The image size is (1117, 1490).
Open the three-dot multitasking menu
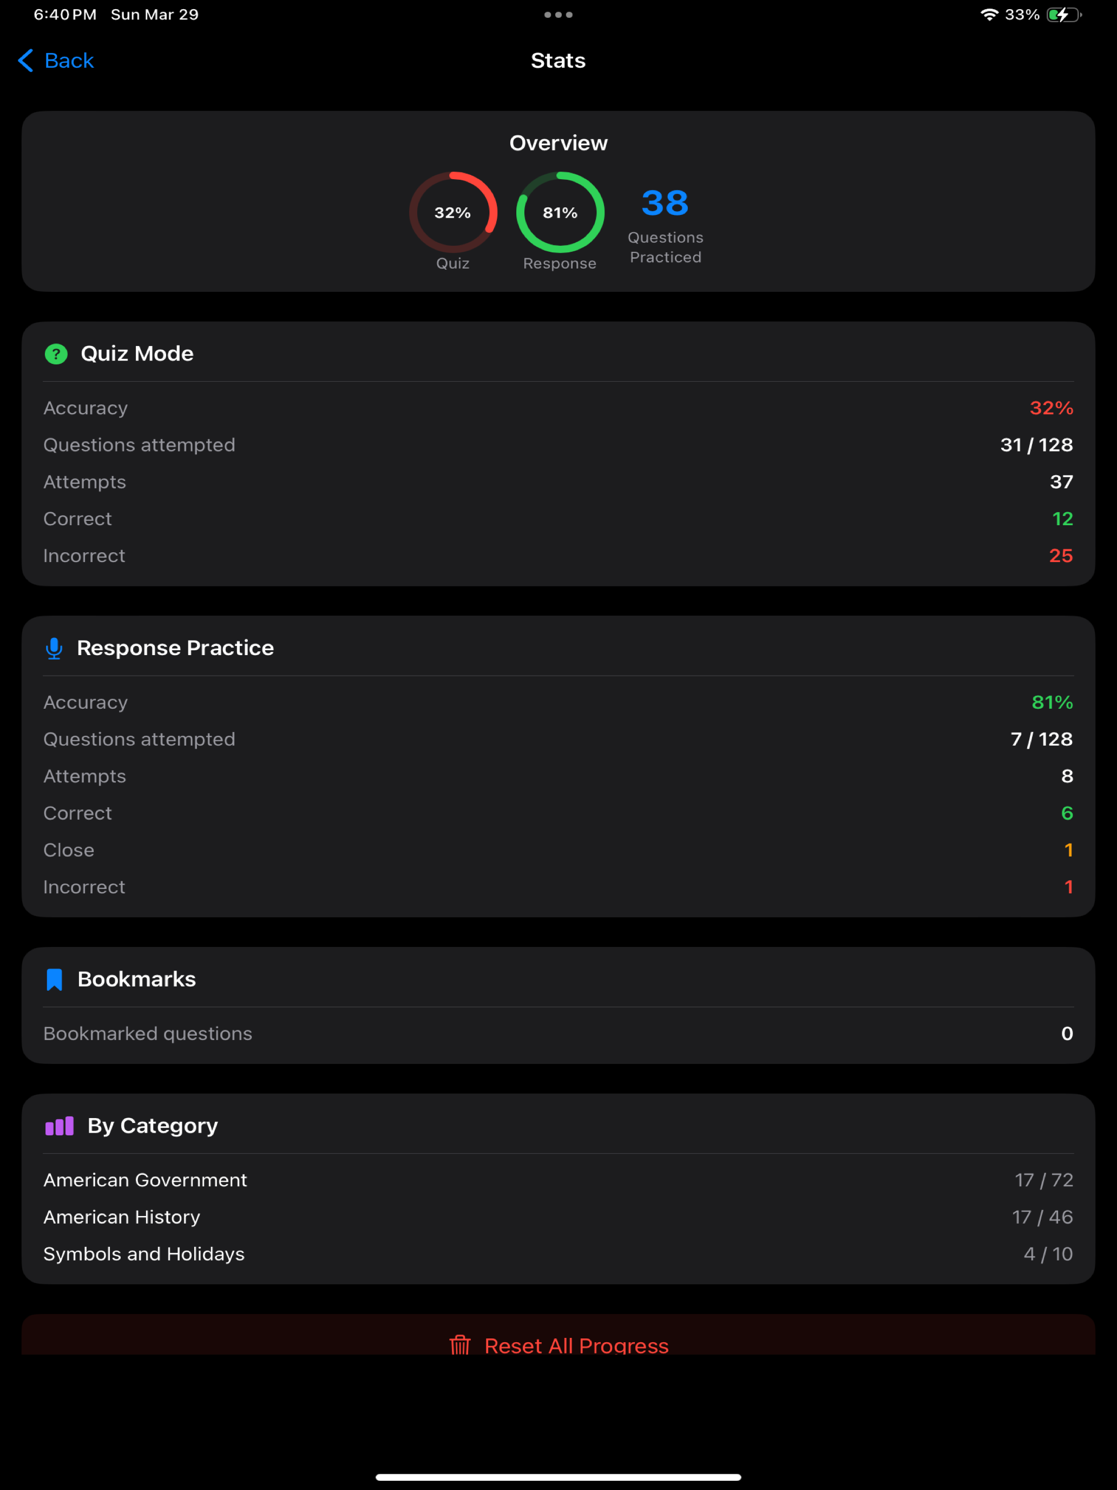coord(558,15)
